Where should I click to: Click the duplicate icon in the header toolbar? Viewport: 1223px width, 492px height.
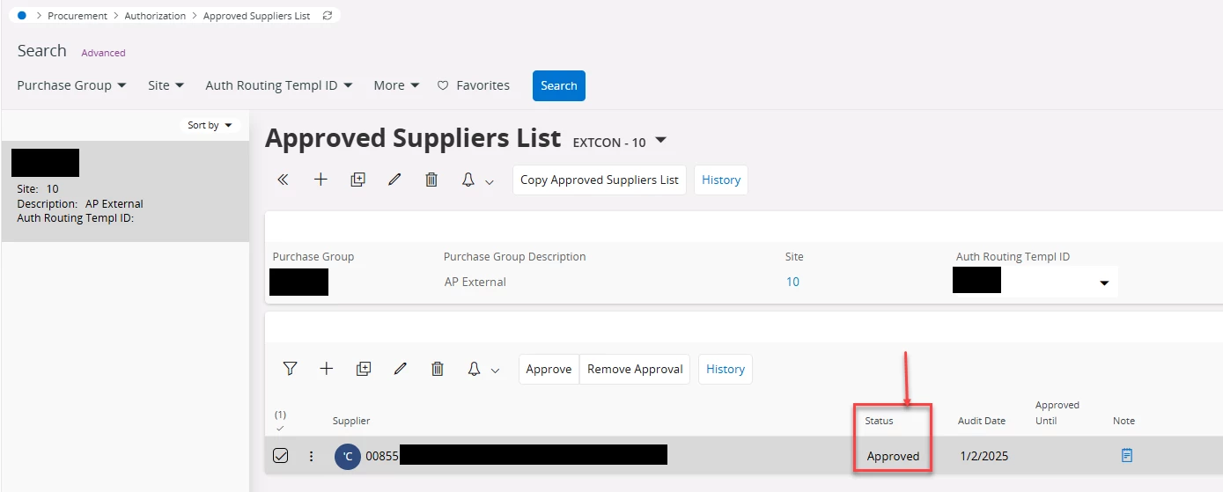pos(357,180)
